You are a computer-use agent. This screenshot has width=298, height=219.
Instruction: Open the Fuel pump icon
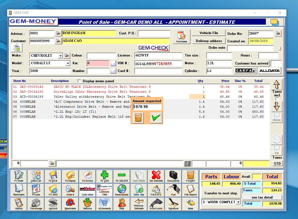[173, 190]
